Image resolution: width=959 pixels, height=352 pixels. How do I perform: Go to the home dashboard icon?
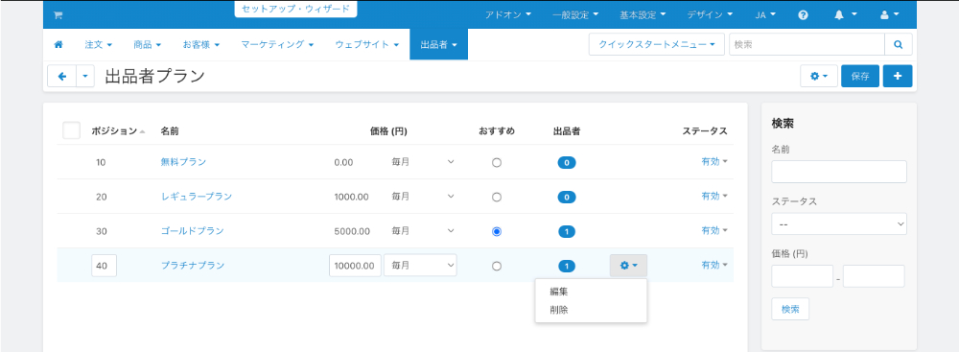click(58, 45)
